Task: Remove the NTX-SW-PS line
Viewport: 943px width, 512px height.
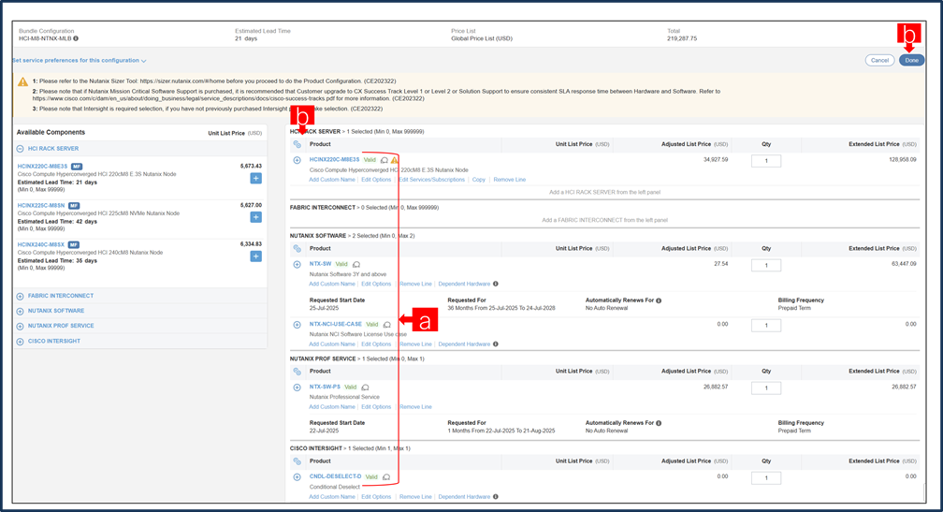Action: pos(415,407)
